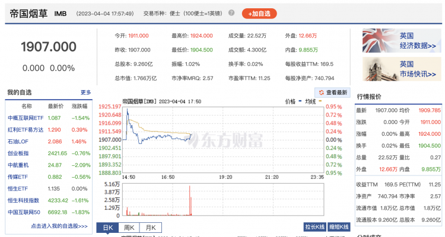Click 最低价 value 1904.500 in header
The width and height of the screenshot is (445, 237).
tap(201, 50)
